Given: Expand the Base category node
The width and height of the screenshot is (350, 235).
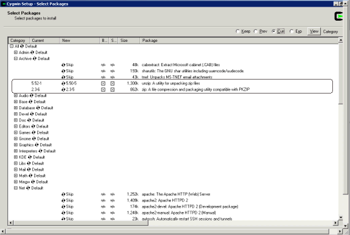Looking at the screenshot, I should (x=16, y=102).
